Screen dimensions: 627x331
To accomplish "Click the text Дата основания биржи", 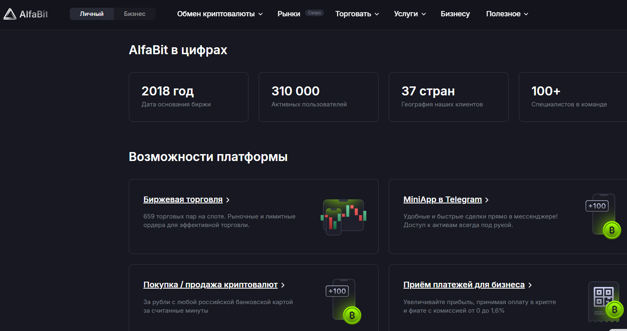I will 176,104.
